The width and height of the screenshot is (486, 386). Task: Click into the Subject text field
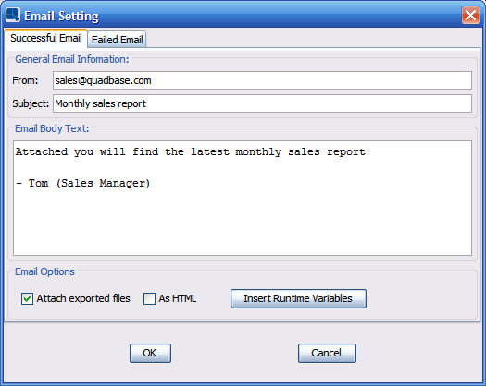262,103
